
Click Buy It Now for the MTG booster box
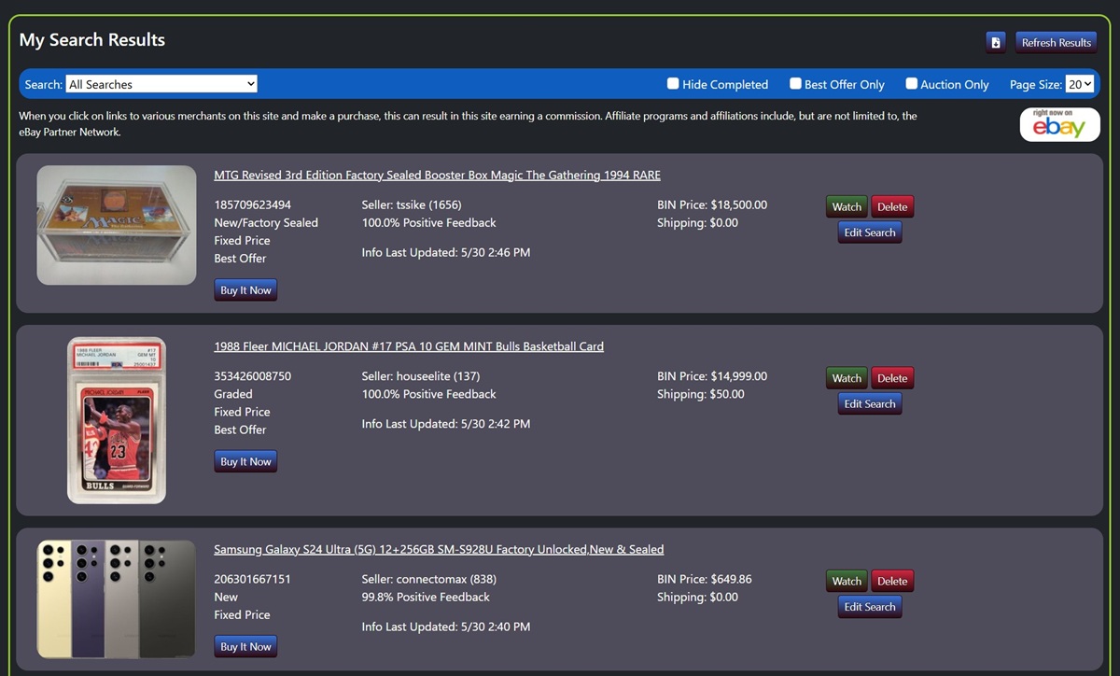[x=245, y=290]
